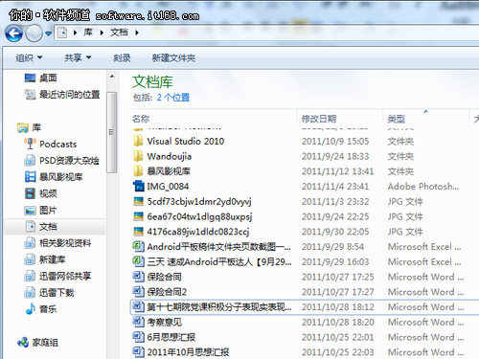Click date 2011/10/28 18:20 cell
Screen dimensions: 479x359
(x=337, y=323)
